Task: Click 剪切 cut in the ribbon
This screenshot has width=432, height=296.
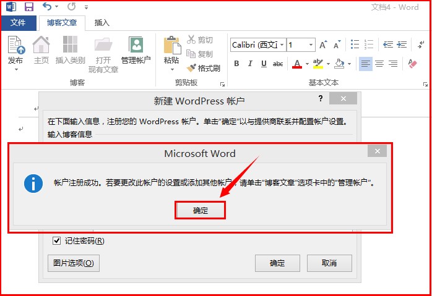Action: (200, 40)
